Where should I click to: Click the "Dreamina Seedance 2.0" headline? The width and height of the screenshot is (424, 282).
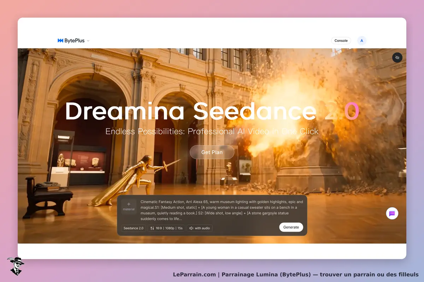point(212,111)
